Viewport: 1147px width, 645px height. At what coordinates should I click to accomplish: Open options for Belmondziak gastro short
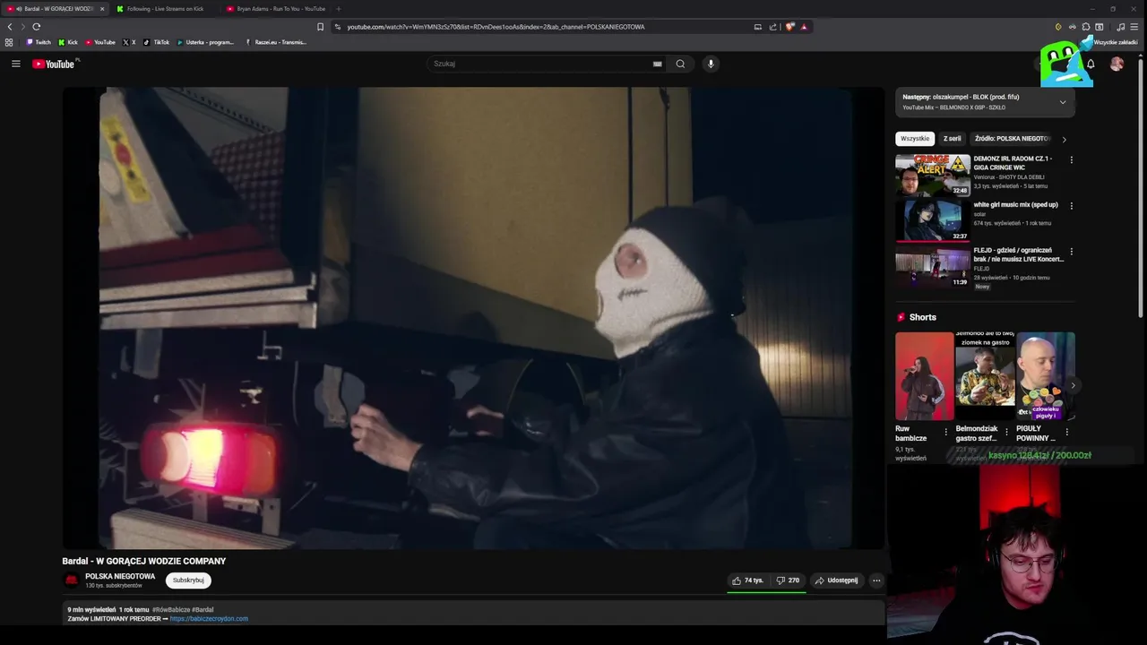point(1006,432)
